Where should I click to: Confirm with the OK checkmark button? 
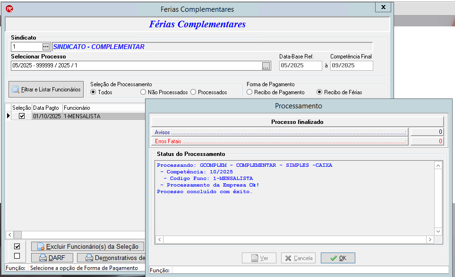[x=338, y=258]
